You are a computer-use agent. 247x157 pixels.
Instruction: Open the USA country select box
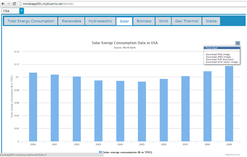click(12, 11)
